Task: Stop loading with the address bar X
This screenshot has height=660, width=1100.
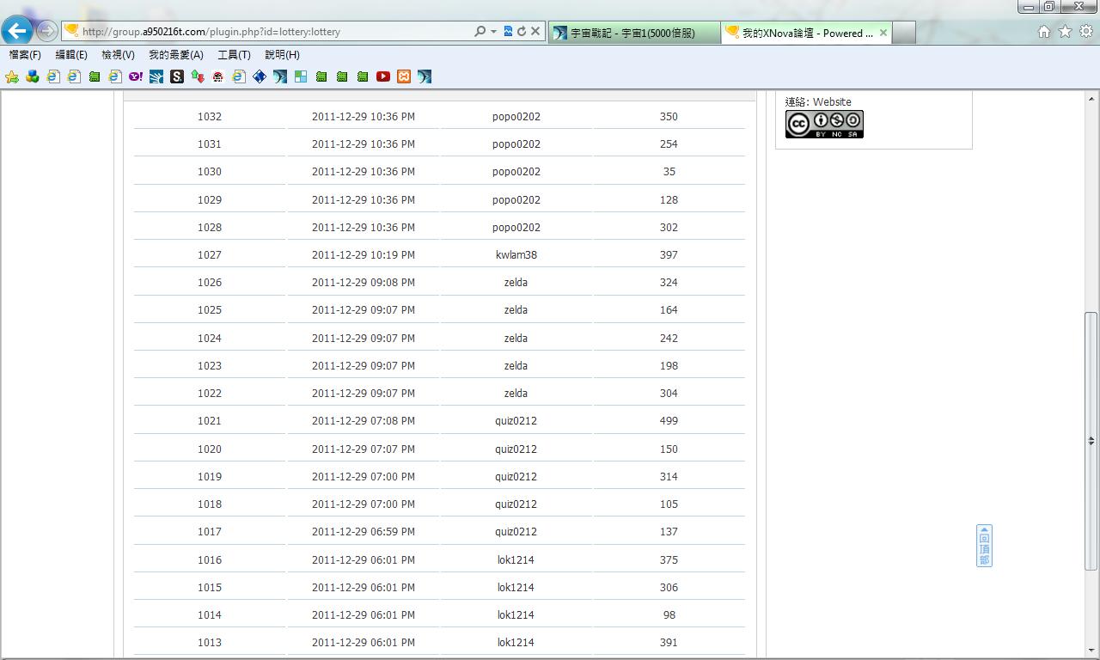Action: tap(535, 31)
